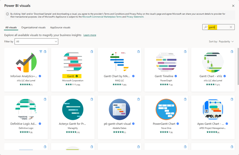The image size is (239, 155).
Task: Click the Gantt Chart by MA... title
Action: (x=117, y=76)
